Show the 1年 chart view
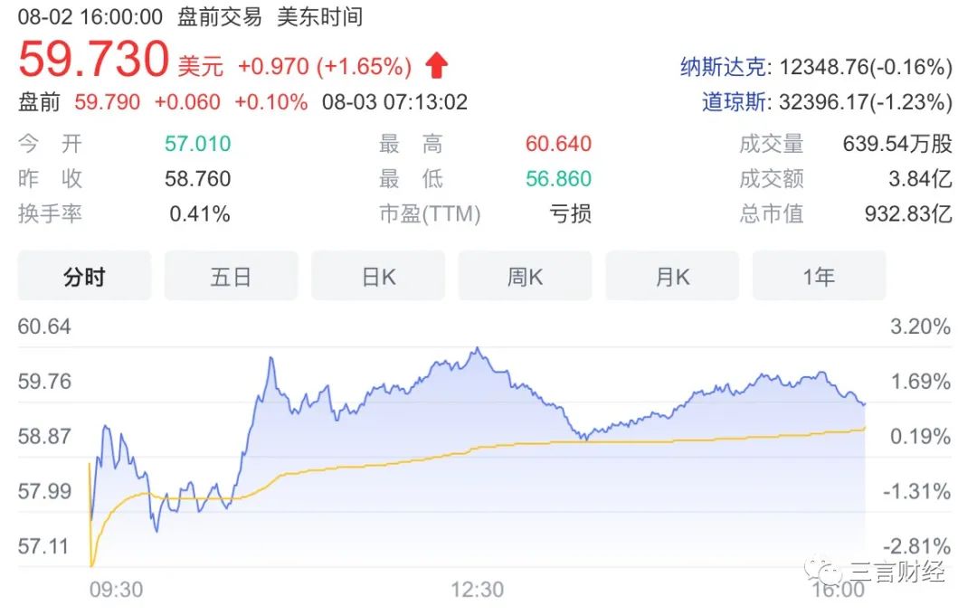The height and width of the screenshot is (615, 977). (819, 277)
